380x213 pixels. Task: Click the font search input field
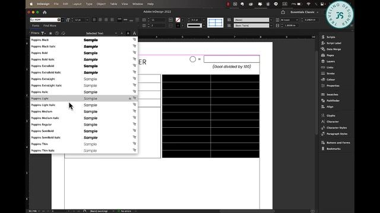pyautogui.click(x=46, y=20)
